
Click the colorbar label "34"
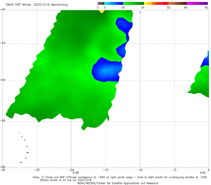(143, 7)
